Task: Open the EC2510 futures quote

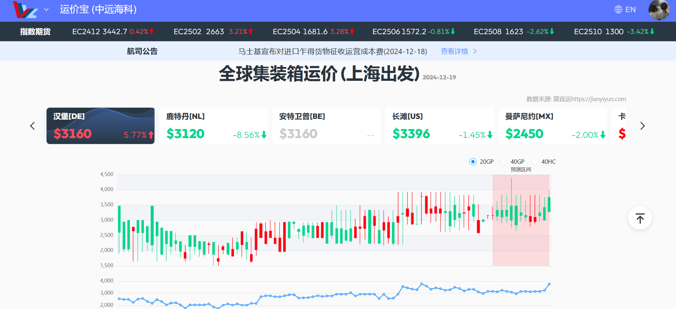Action: (x=614, y=32)
